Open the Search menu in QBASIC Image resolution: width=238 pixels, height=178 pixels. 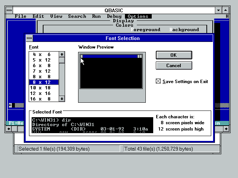77,16
